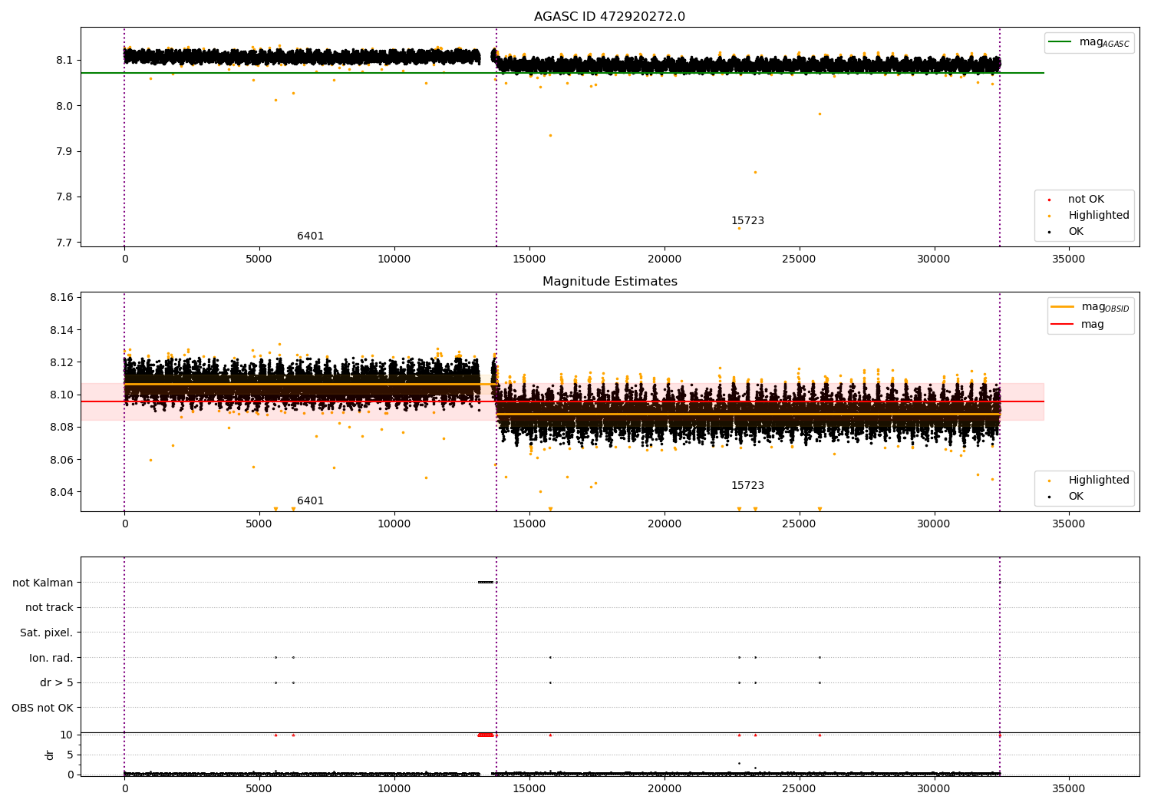Image resolution: width=1151 pixels, height=806 pixels.
Task: Click the 'dr > 5' row label
Action: pyautogui.click(x=57, y=683)
